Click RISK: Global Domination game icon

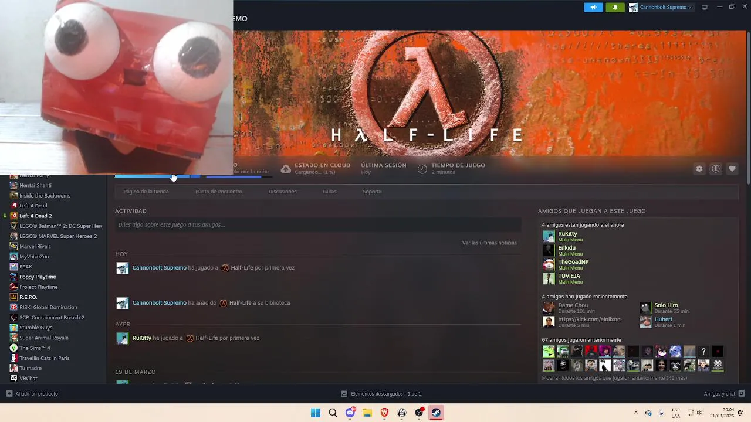(x=14, y=307)
